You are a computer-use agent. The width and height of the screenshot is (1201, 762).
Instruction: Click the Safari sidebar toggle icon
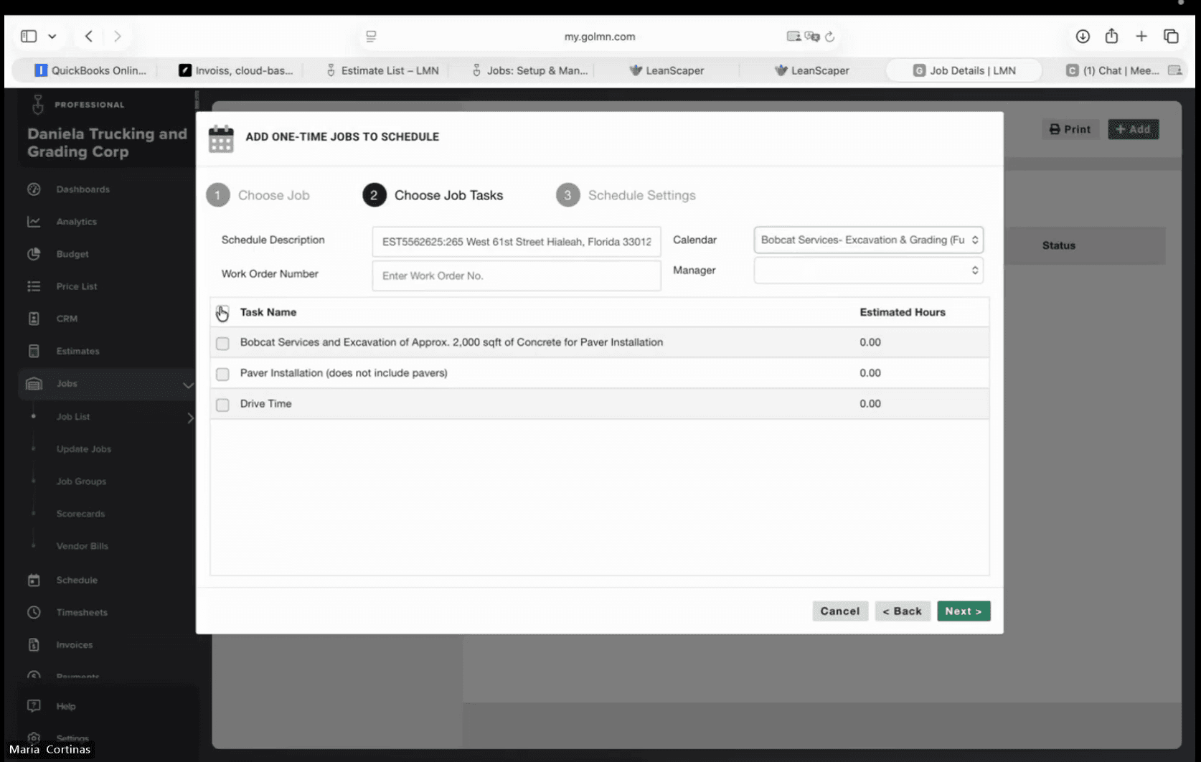click(x=29, y=36)
